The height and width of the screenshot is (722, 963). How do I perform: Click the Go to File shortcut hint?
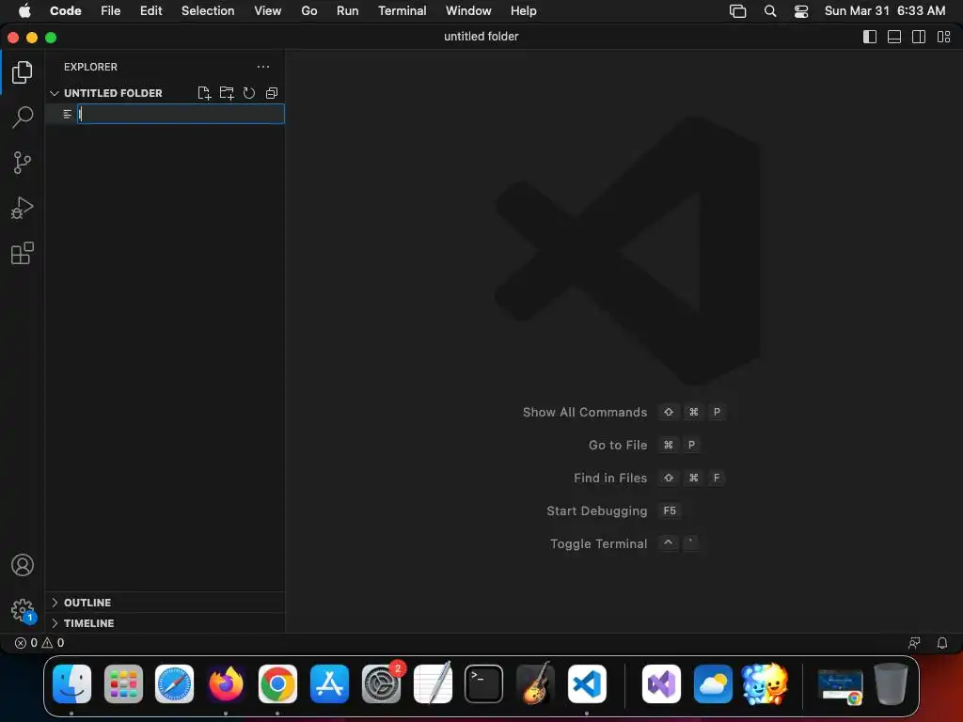pyautogui.click(x=644, y=445)
